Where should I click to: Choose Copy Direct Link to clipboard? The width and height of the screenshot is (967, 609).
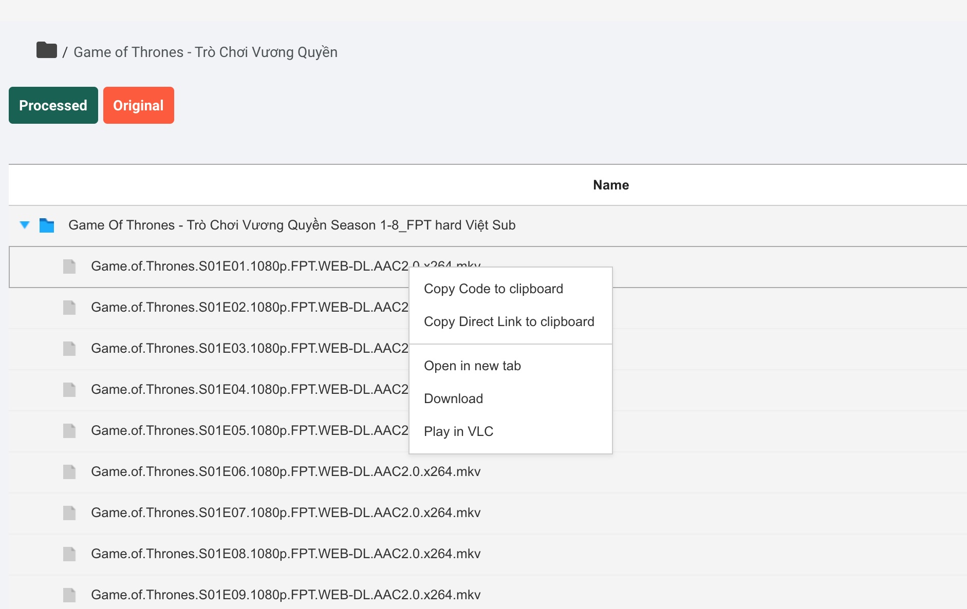click(x=510, y=321)
